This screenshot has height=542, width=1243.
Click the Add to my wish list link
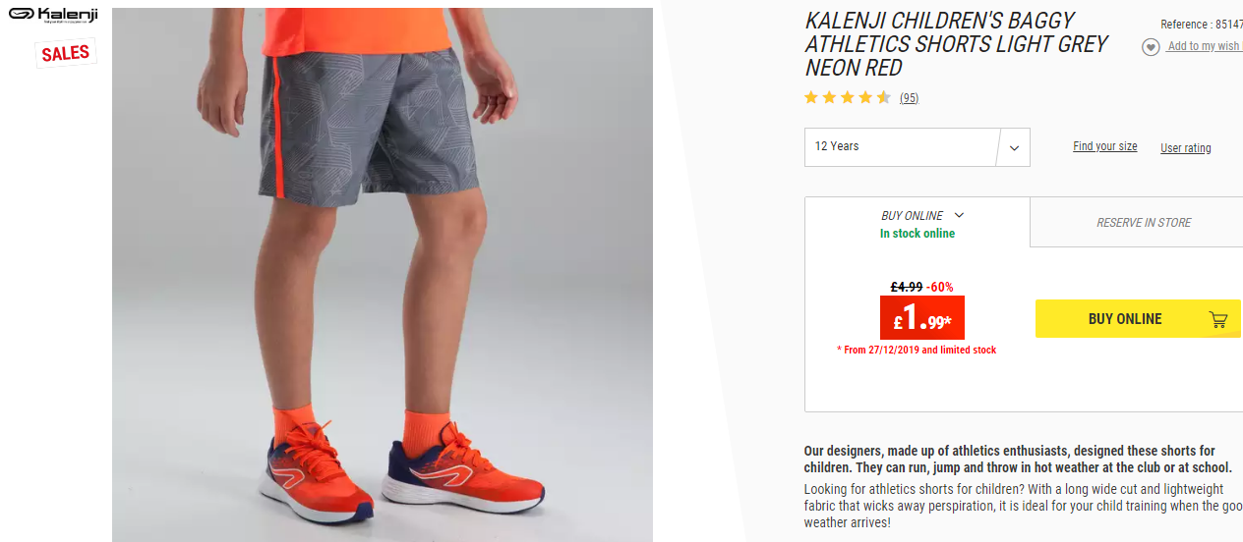coord(1205,46)
